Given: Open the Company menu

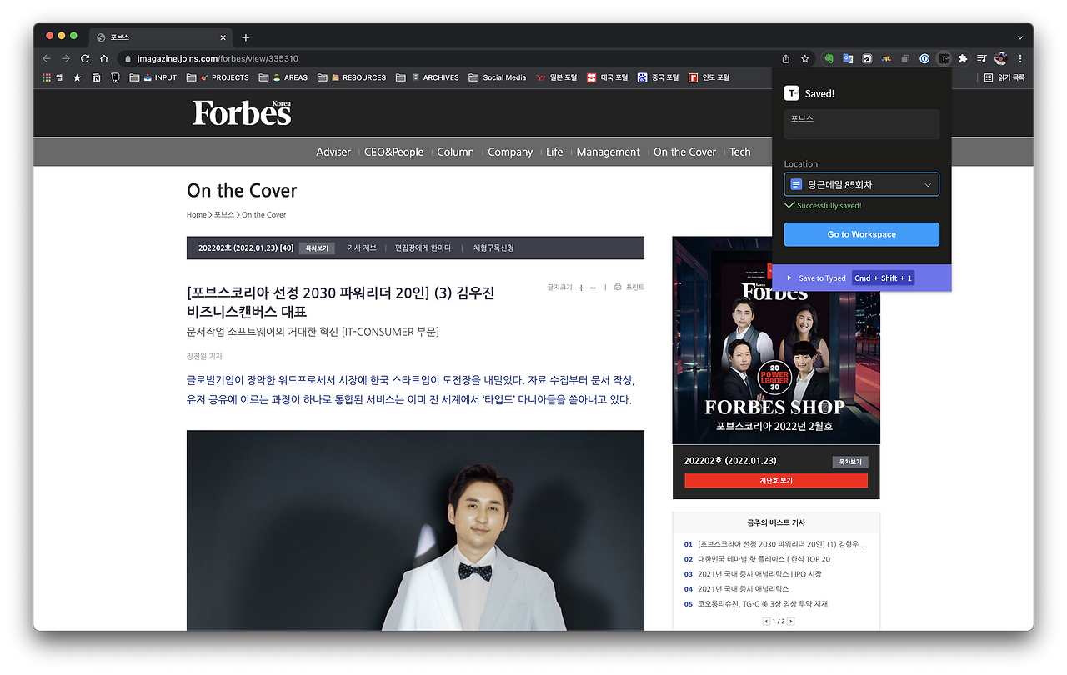Looking at the screenshot, I should click(x=510, y=152).
